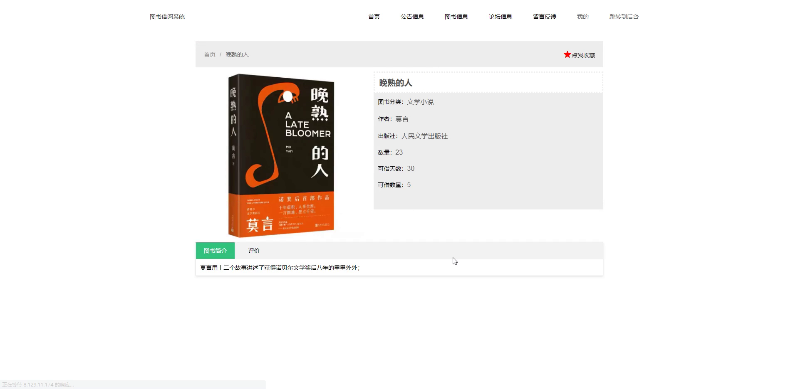Click the author value 莫言
Viewport: 798px width, 389px height.
click(x=402, y=119)
